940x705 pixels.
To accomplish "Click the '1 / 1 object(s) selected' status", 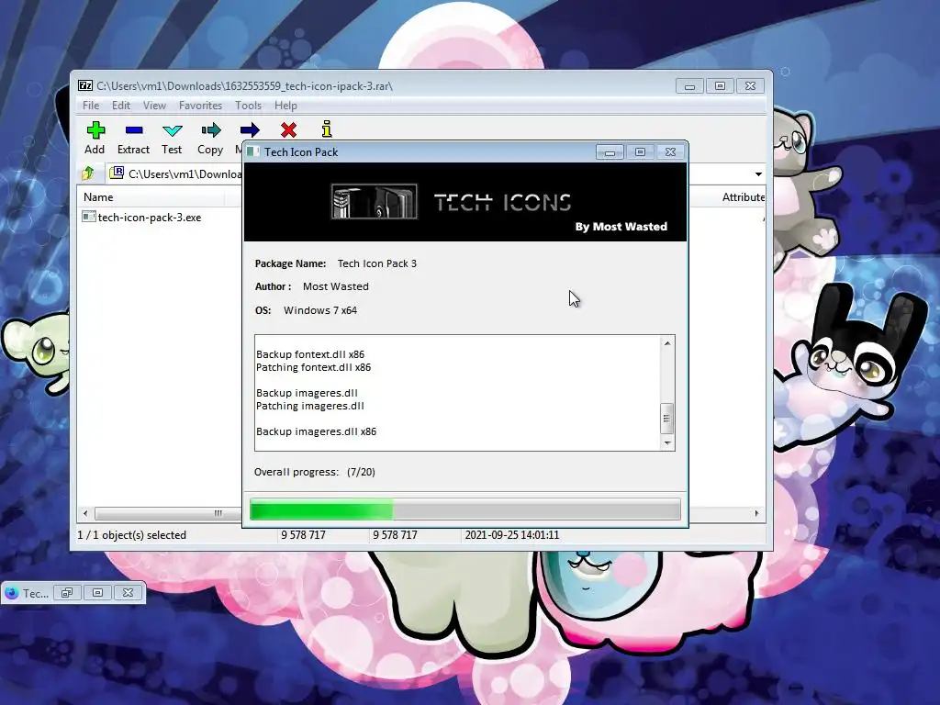I will (132, 535).
